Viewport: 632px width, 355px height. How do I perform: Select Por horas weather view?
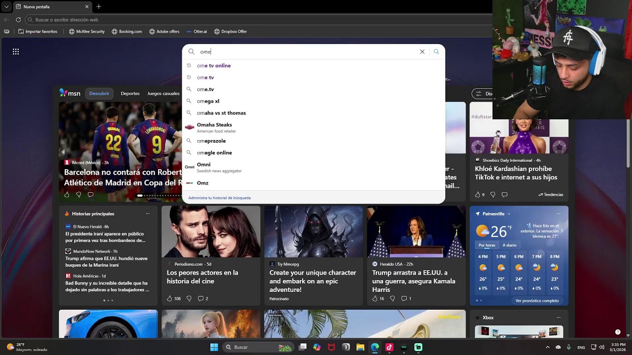[x=487, y=245]
